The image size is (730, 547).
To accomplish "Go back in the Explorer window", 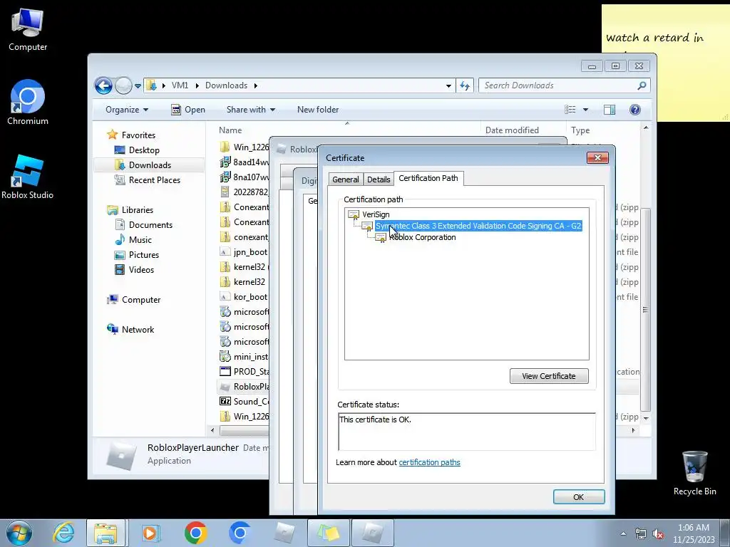I will [103, 85].
